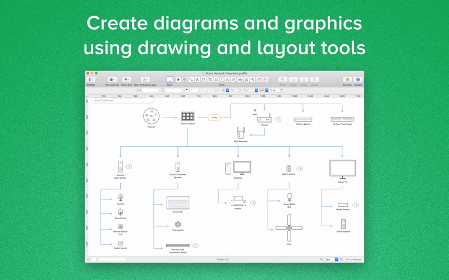Screen dimensions: 449x280
Task: Select the Hand browse tool
Action: (x=265, y=80)
